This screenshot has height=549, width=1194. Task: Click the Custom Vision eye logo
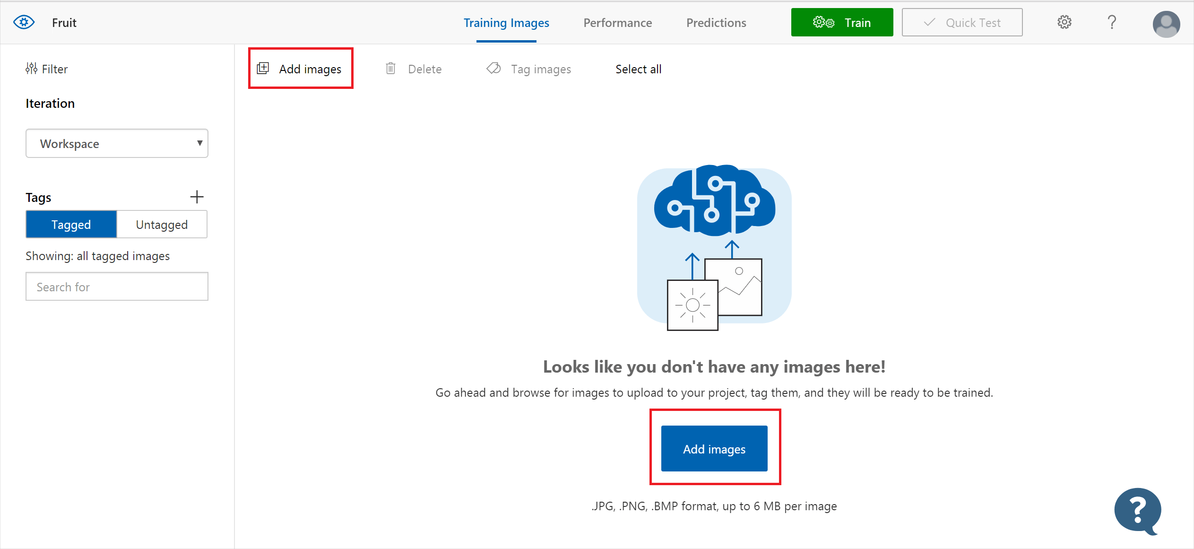point(23,22)
